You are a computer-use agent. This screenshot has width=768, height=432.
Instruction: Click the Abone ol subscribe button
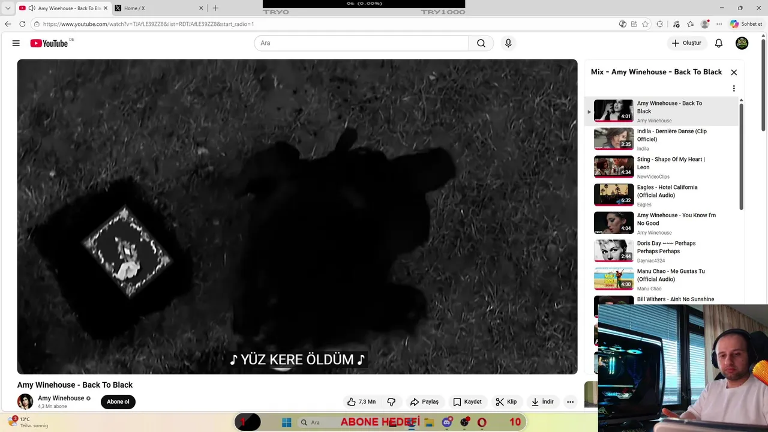[x=118, y=401]
